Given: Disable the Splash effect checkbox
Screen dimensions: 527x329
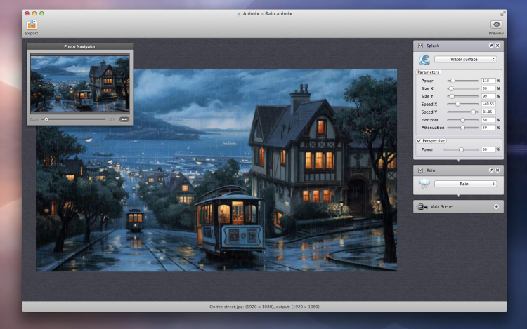Looking at the screenshot, I should tap(420, 46).
